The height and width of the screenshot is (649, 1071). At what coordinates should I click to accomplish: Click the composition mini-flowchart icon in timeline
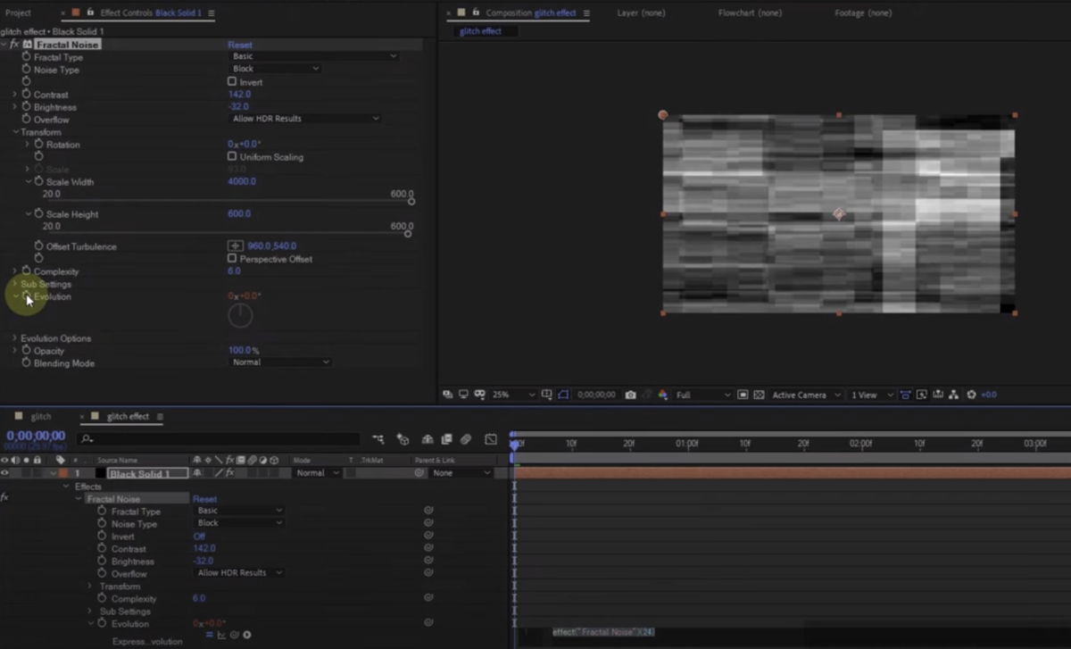(378, 439)
